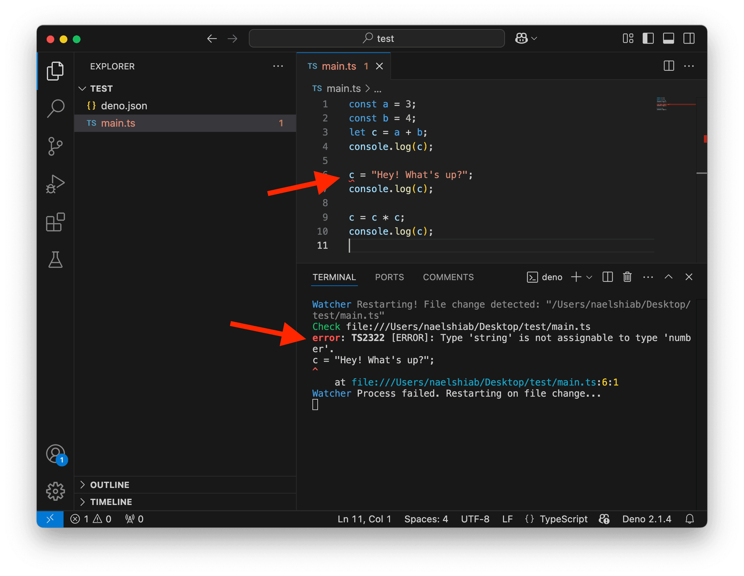Split the editor with the split icon
Image resolution: width=744 pixels, height=576 pixels.
pos(668,66)
